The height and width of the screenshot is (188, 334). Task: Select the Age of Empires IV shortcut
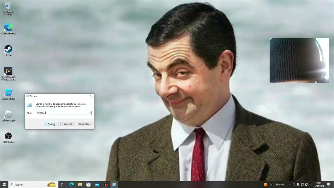[x=8, y=72]
